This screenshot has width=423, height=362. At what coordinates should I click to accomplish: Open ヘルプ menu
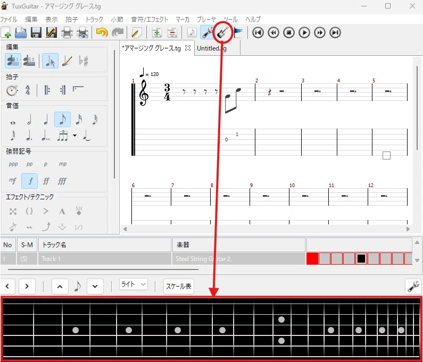tap(253, 20)
